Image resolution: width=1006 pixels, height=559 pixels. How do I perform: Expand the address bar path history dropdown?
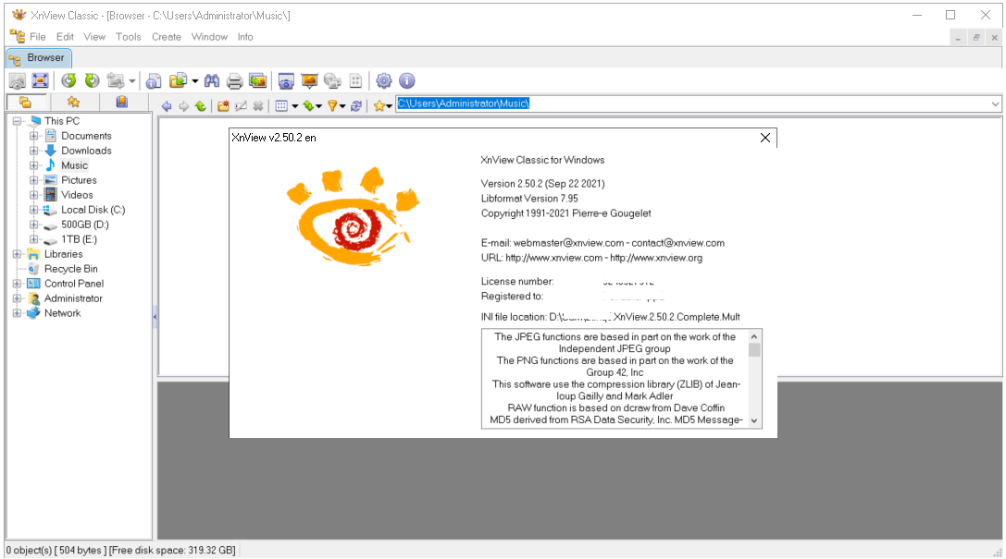(995, 103)
